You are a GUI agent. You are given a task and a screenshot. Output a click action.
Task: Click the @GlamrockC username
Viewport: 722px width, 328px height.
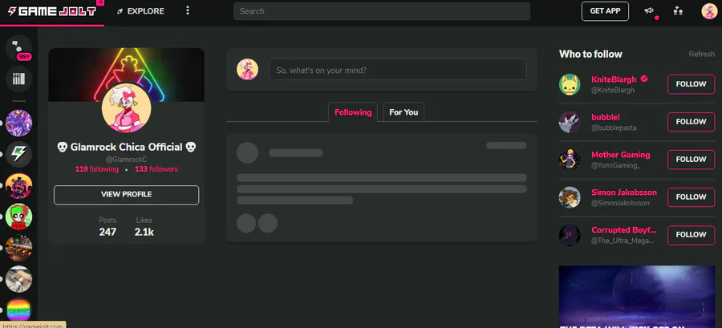(x=127, y=159)
